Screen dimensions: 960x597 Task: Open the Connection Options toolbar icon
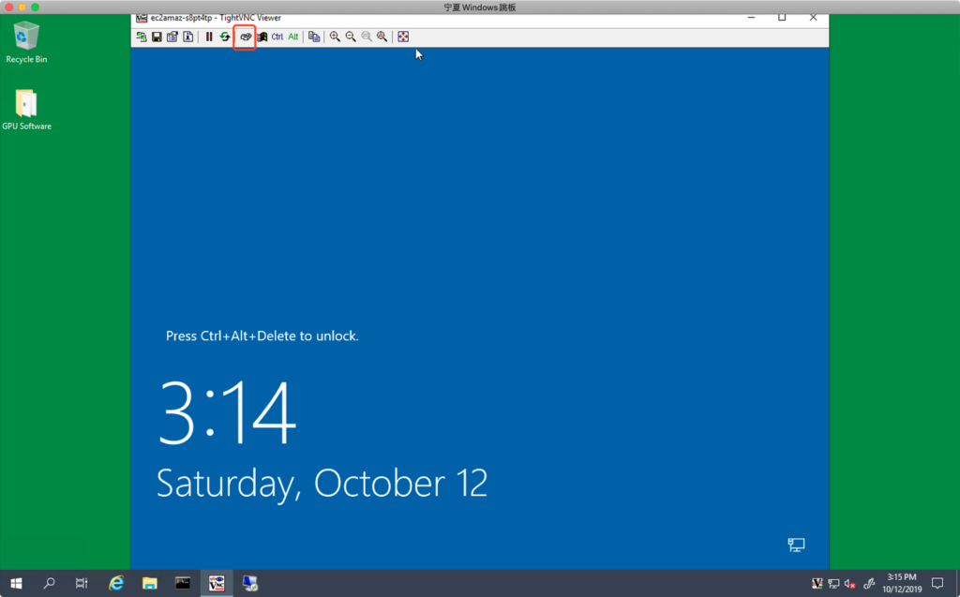[x=172, y=37]
